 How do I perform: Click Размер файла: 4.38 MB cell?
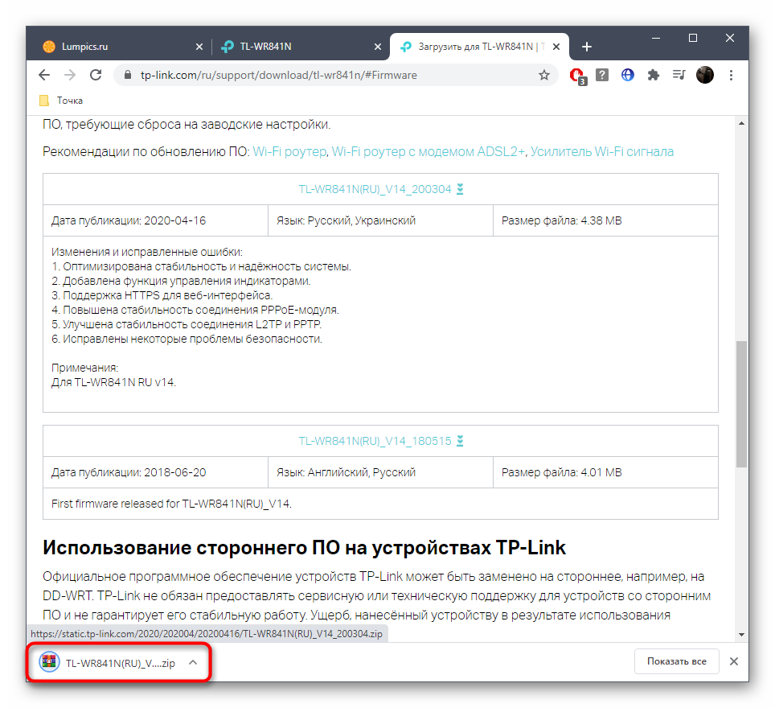coord(605,220)
